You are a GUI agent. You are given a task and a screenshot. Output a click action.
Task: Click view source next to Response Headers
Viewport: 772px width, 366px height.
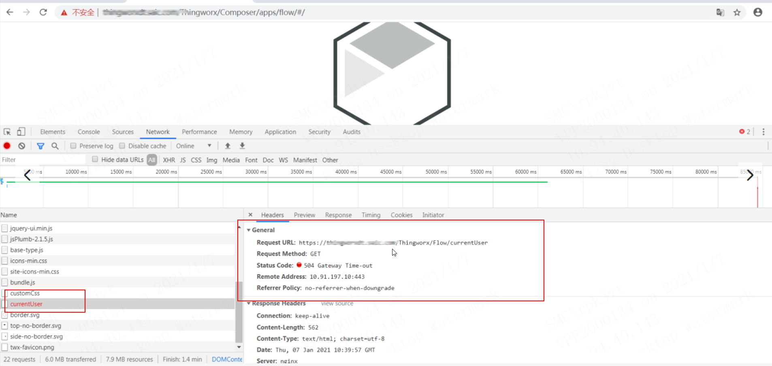coord(337,303)
